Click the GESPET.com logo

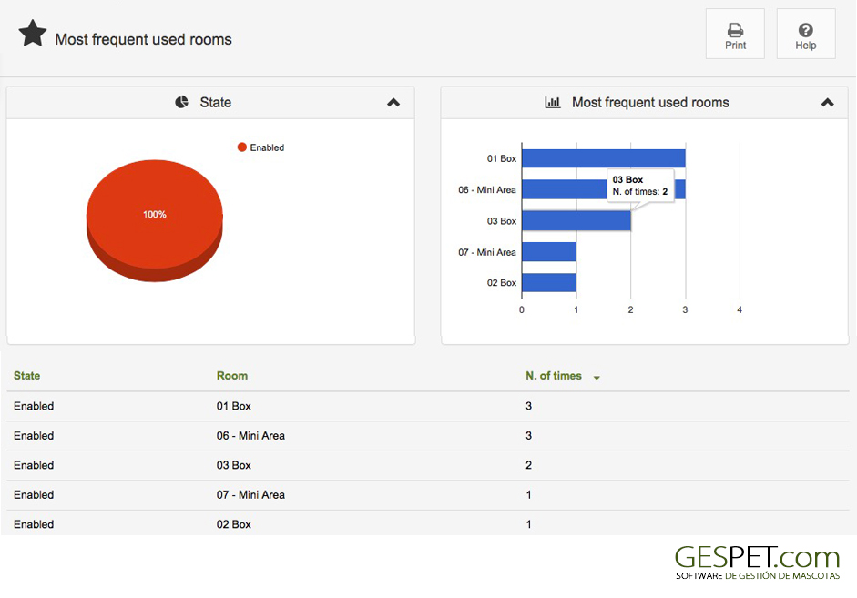click(757, 563)
